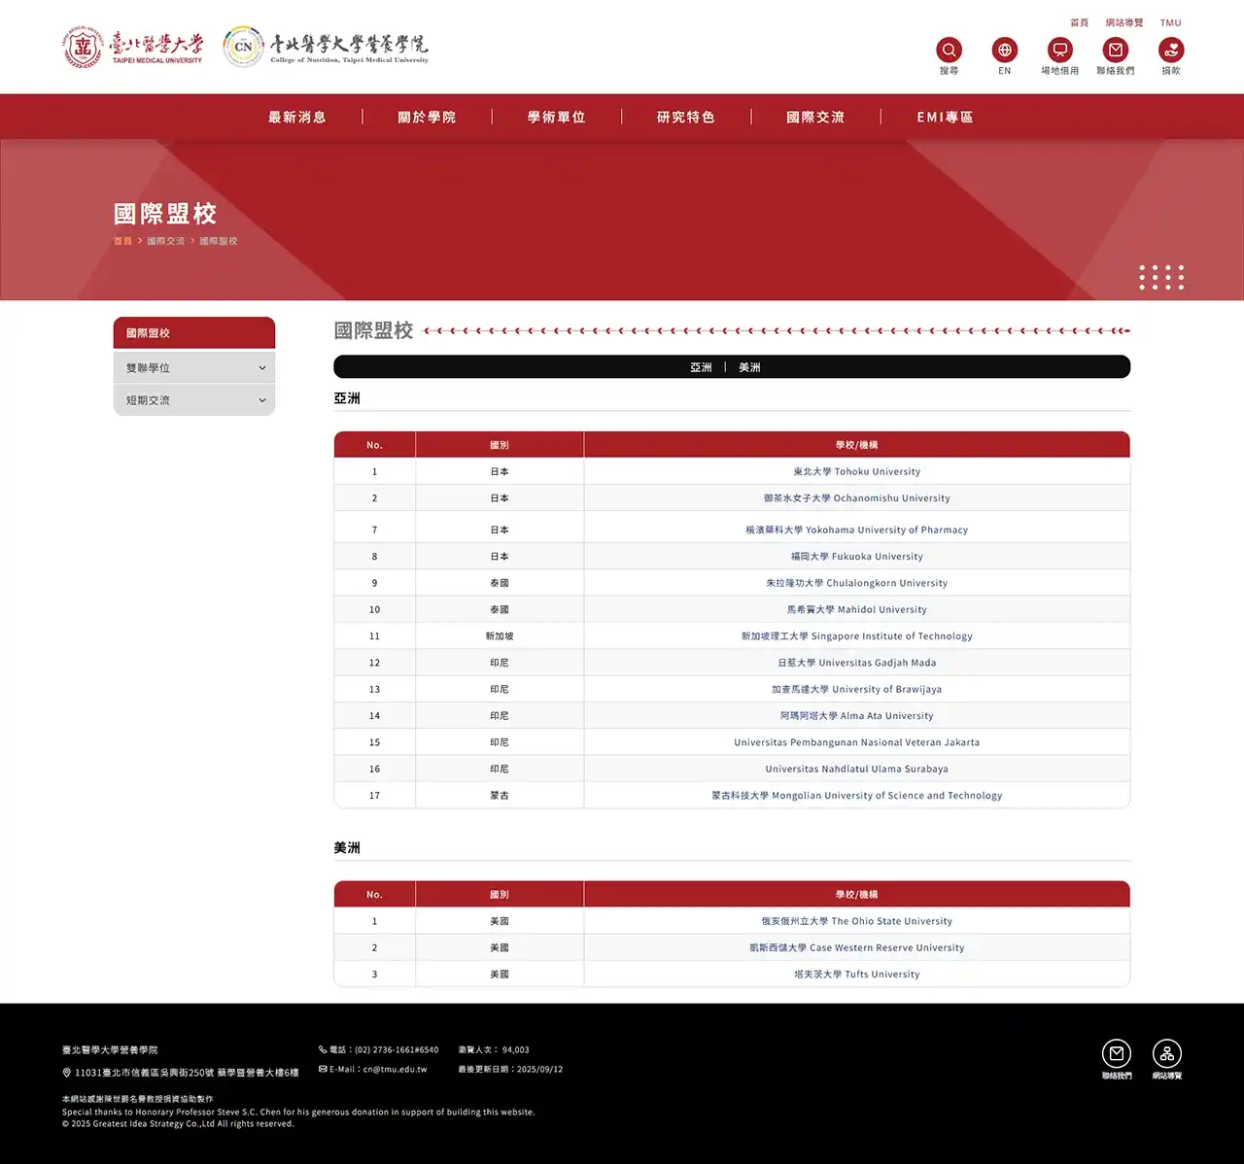Open the TMU link at top right
1244x1164 pixels.
click(1170, 22)
